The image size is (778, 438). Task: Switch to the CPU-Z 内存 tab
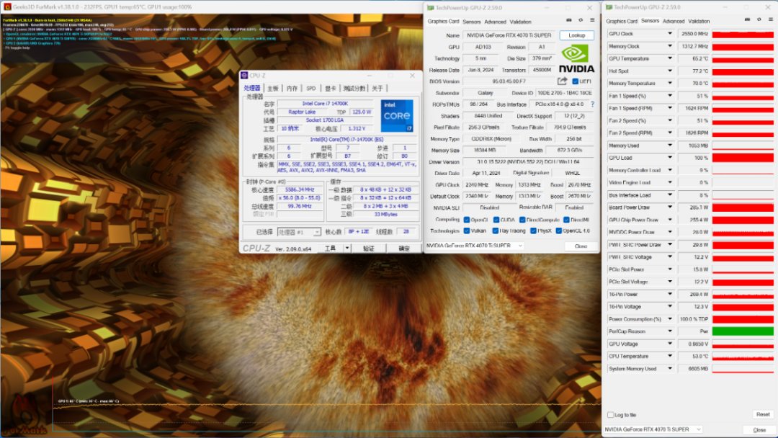292,89
